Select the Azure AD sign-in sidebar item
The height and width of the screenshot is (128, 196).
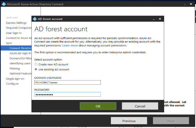pos(20,53)
